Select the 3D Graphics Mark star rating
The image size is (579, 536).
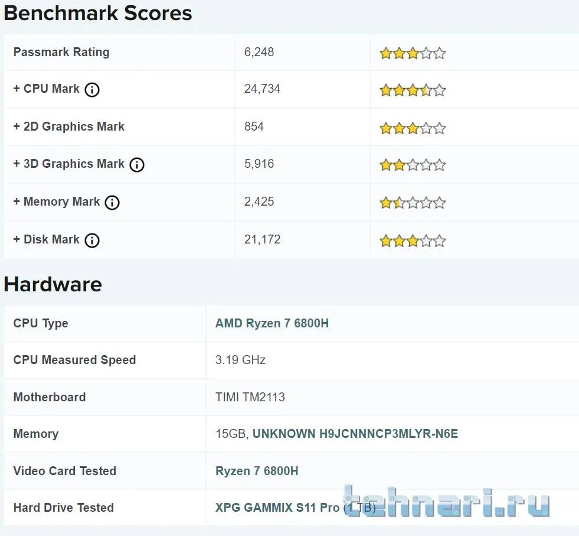click(413, 165)
